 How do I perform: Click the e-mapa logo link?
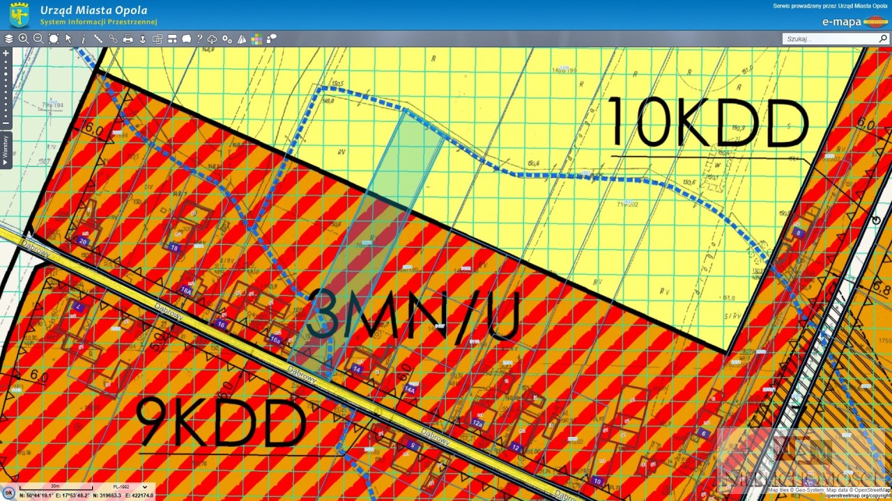pos(854,22)
